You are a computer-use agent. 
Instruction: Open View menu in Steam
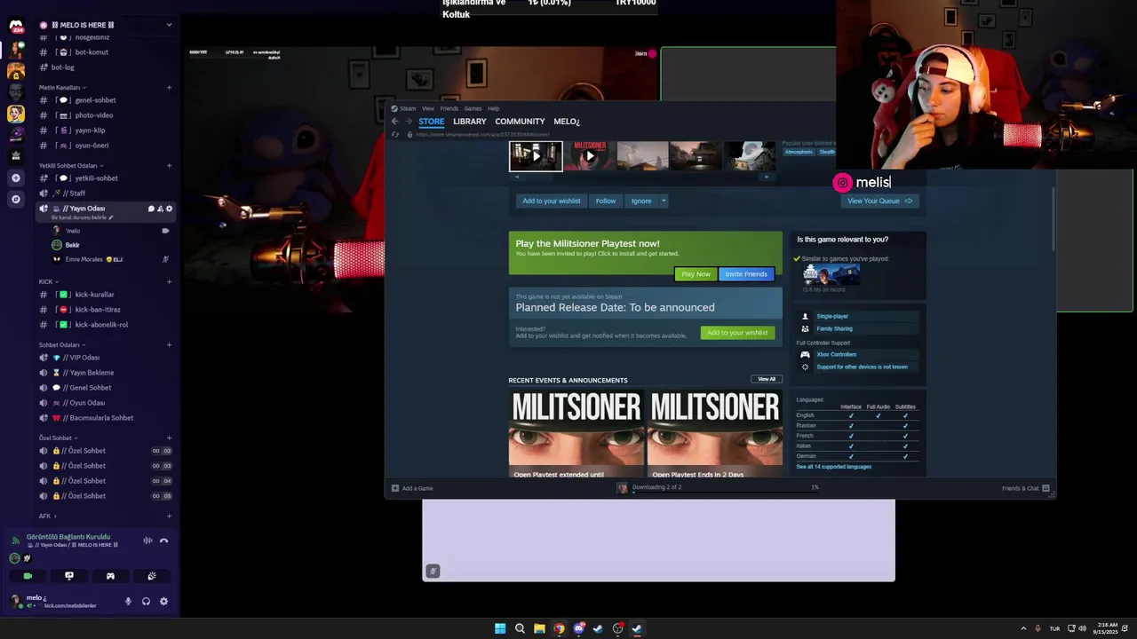428,108
